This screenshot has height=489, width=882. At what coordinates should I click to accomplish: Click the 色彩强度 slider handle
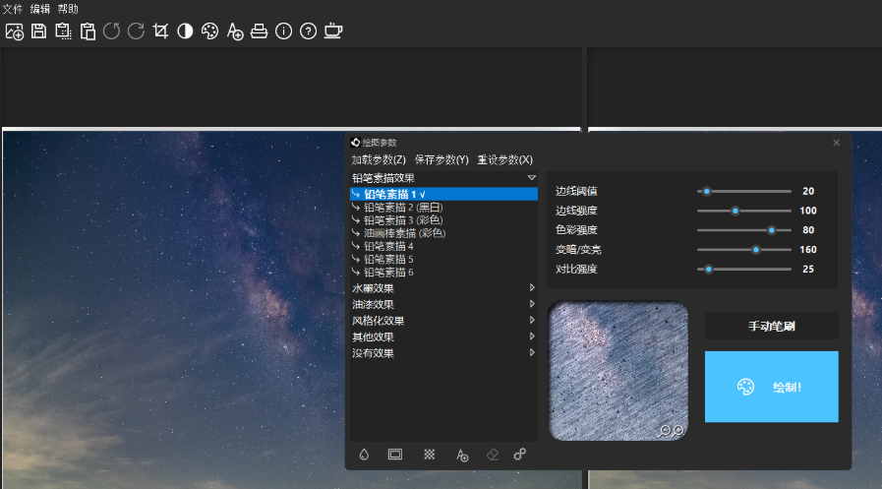[772, 230]
